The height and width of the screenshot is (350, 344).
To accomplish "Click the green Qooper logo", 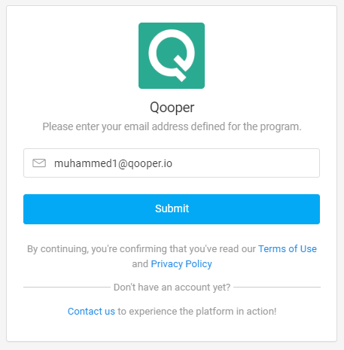I will [x=172, y=56].
